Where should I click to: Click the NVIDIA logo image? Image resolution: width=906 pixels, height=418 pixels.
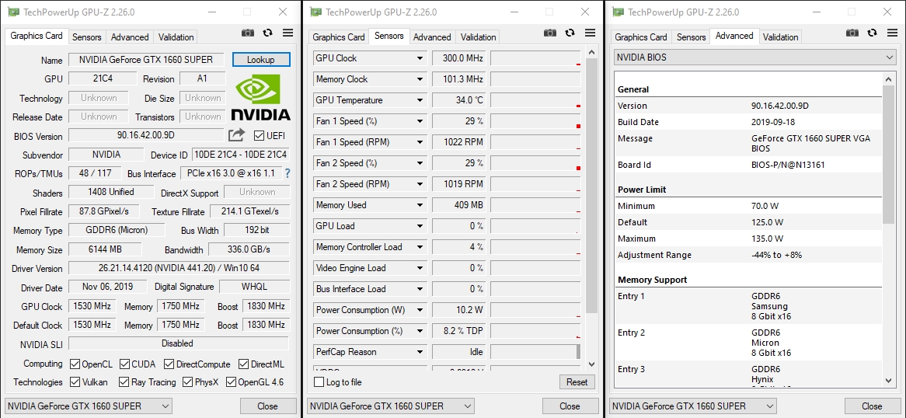[261, 98]
